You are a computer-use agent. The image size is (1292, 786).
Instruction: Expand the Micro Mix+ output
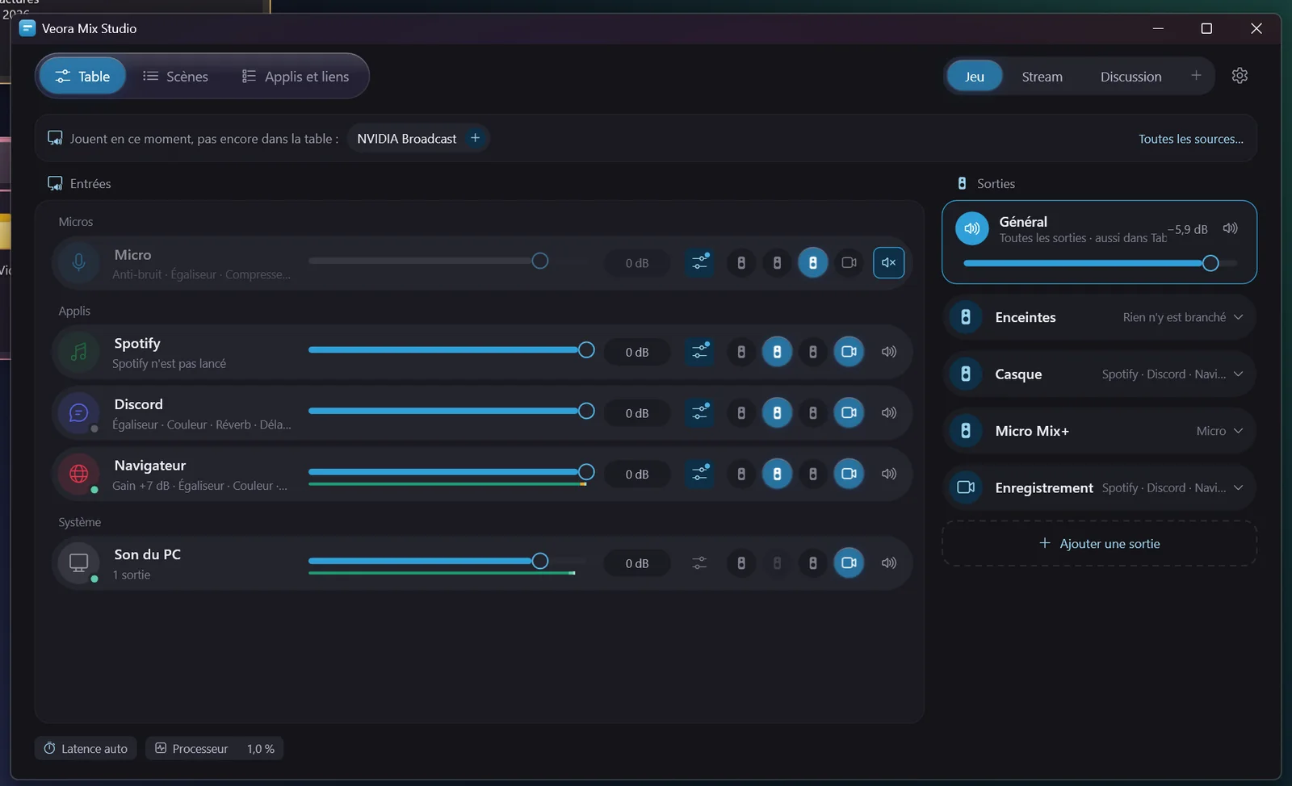pos(1238,431)
